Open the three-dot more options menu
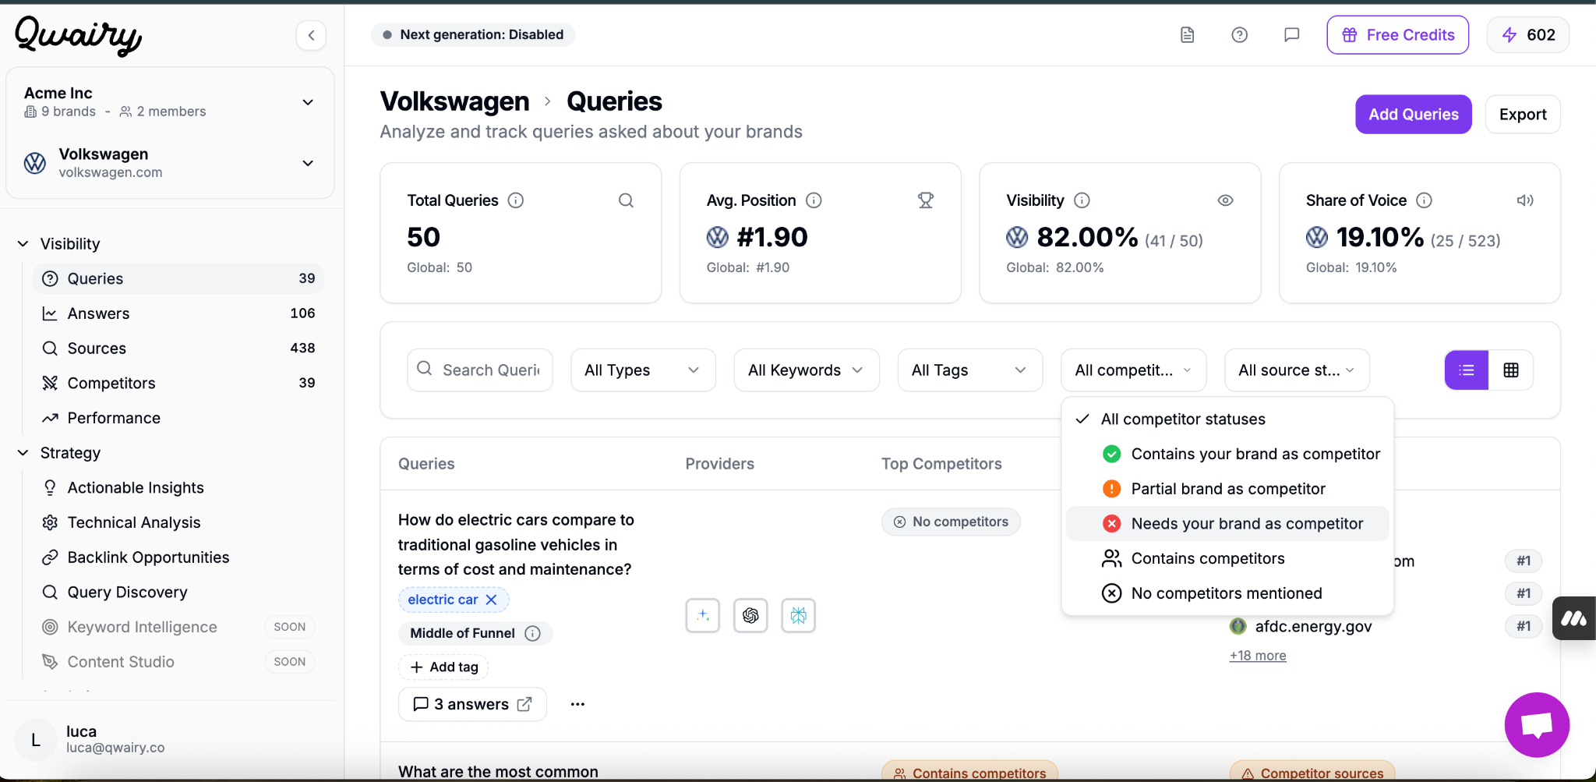This screenshot has width=1596, height=782. pos(577,704)
